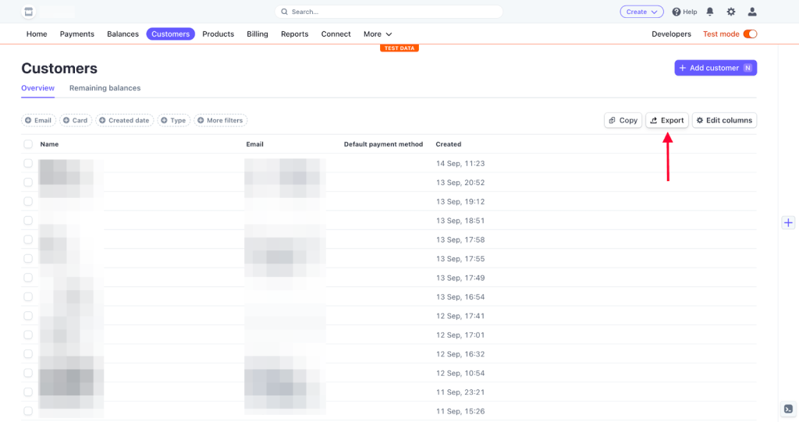Open settings via the gear icon
This screenshot has width=799, height=422.
(x=731, y=12)
